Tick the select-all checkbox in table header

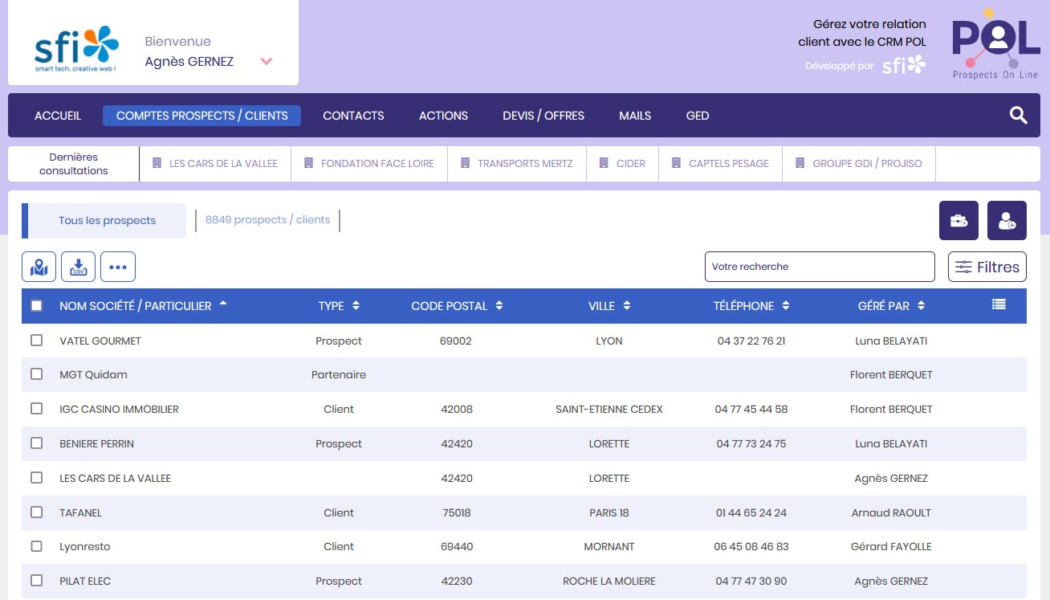click(x=36, y=305)
